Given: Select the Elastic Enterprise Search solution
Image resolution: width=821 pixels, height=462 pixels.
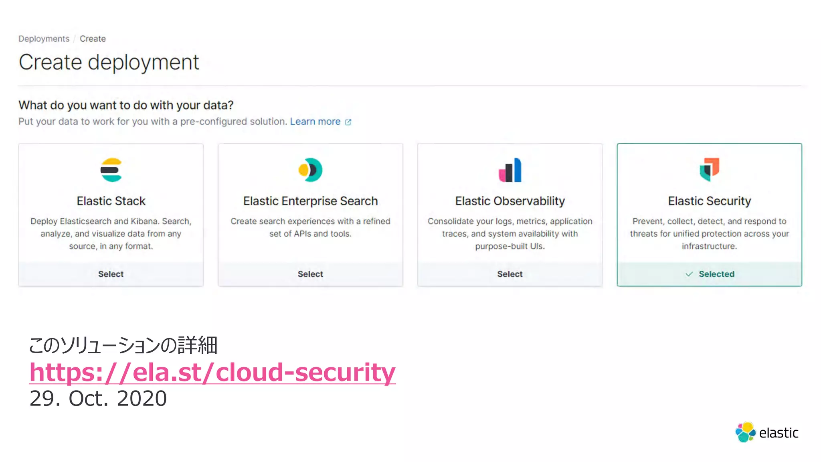Looking at the screenshot, I should [310, 274].
